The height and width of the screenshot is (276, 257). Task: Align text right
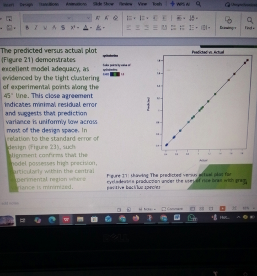pos(147,28)
